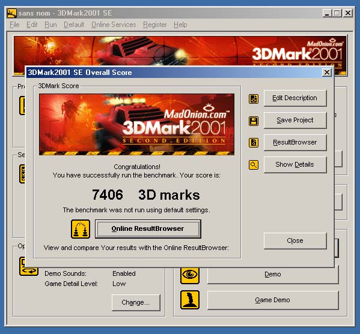Screen dimensions: 360x334
Task: Click the 7406 score value
Action: pyautogui.click(x=108, y=195)
